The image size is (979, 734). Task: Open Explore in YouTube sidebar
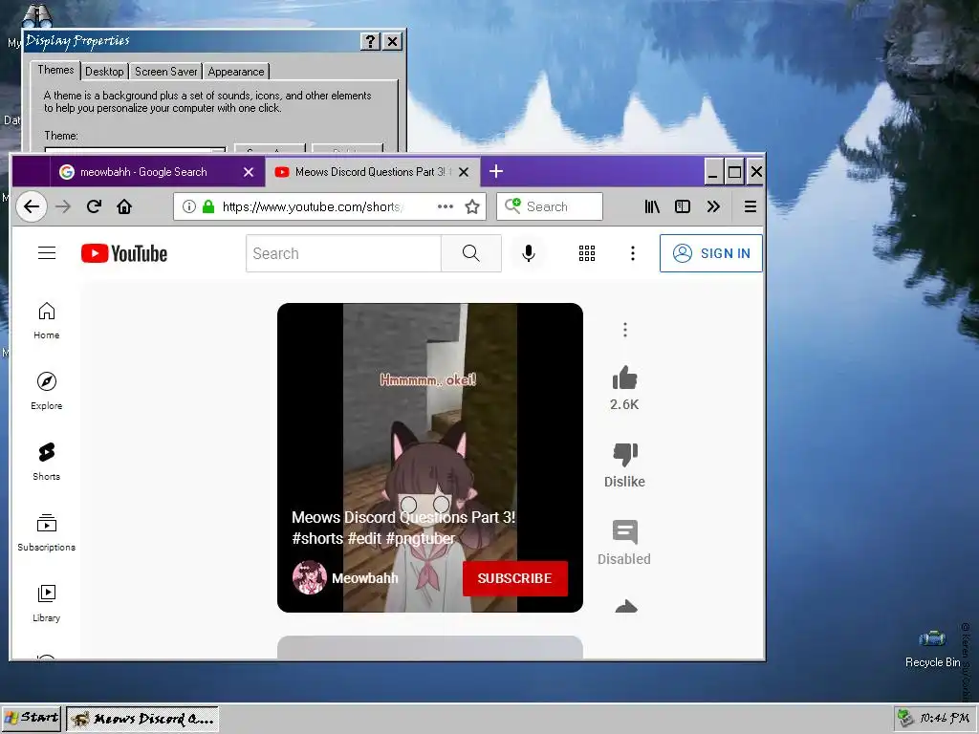pos(47,391)
